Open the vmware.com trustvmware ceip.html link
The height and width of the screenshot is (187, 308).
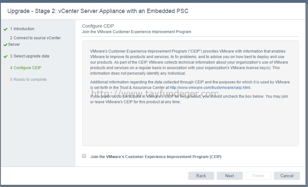pyautogui.click(x=210, y=88)
